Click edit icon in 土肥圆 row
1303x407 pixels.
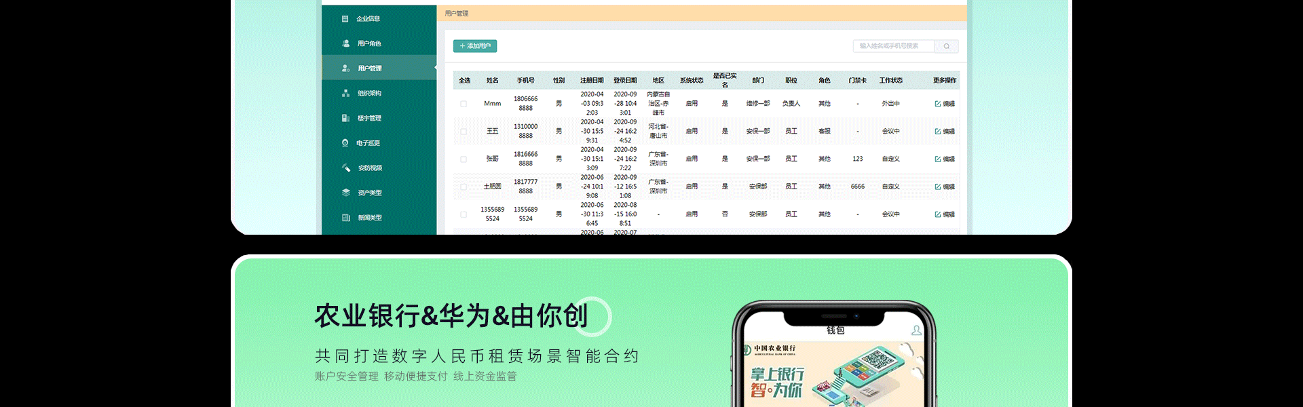coord(937,187)
